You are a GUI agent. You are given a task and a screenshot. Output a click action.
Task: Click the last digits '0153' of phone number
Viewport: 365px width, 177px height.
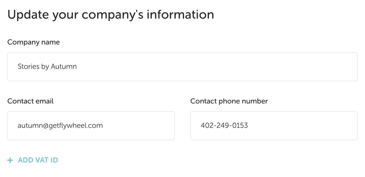coord(241,126)
